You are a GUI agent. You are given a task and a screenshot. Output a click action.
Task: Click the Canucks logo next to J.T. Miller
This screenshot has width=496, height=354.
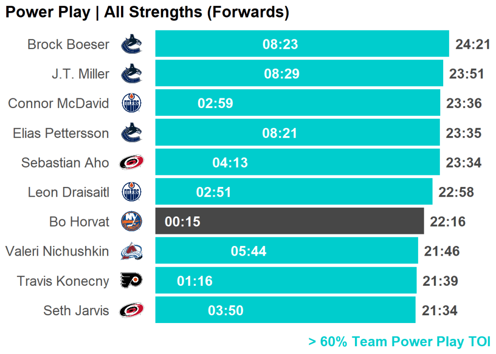click(131, 74)
